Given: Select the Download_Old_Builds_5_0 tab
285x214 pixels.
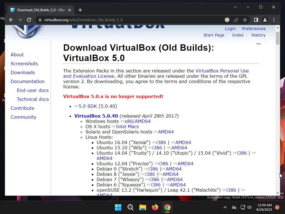Looking at the screenshot, I should click(41, 10).
